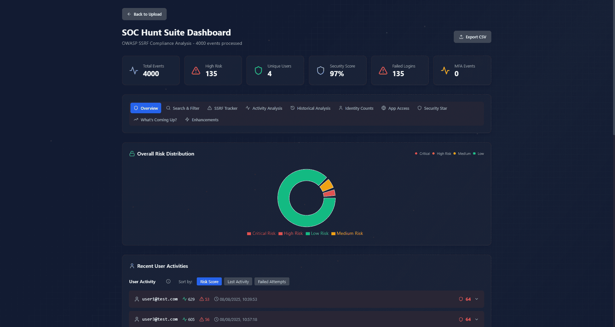Viewport: 615px width, 327px height.
Task: Sort user activity by Risk Score
Action: [209, 282]
